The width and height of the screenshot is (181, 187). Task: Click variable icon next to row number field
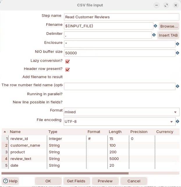tap(178, 87)
